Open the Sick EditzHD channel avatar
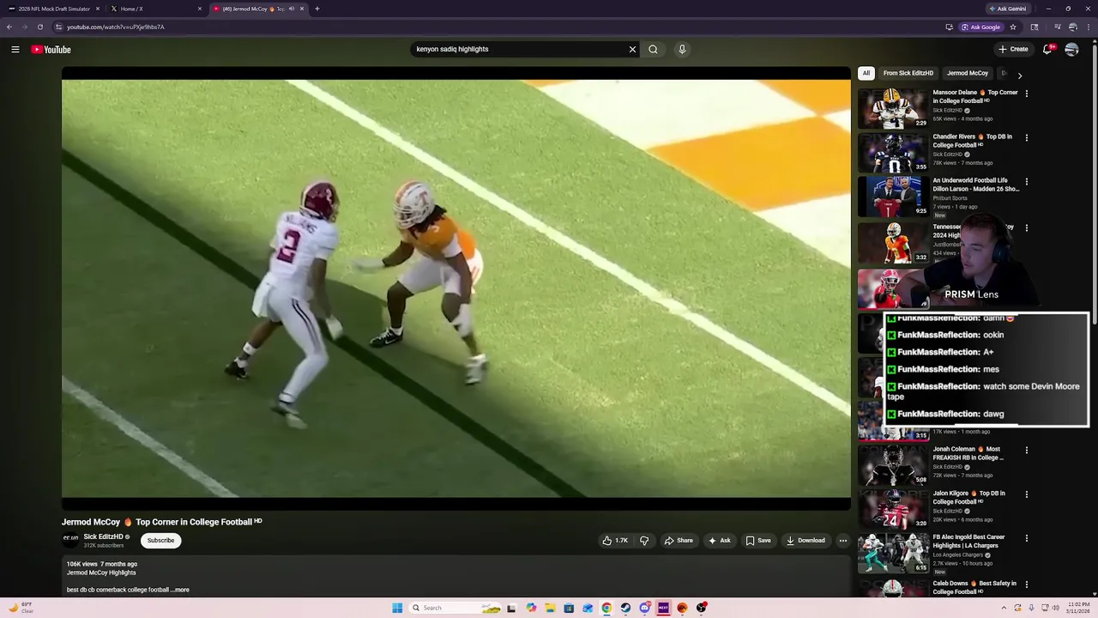The image size is (1098, 618). coord(70,541)
